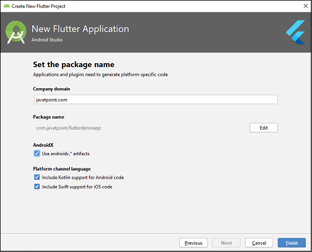Viewport: 312px width, 252px height.
Task: Uncheck Include Kotlin support for Android code
Action: [37, 177]
